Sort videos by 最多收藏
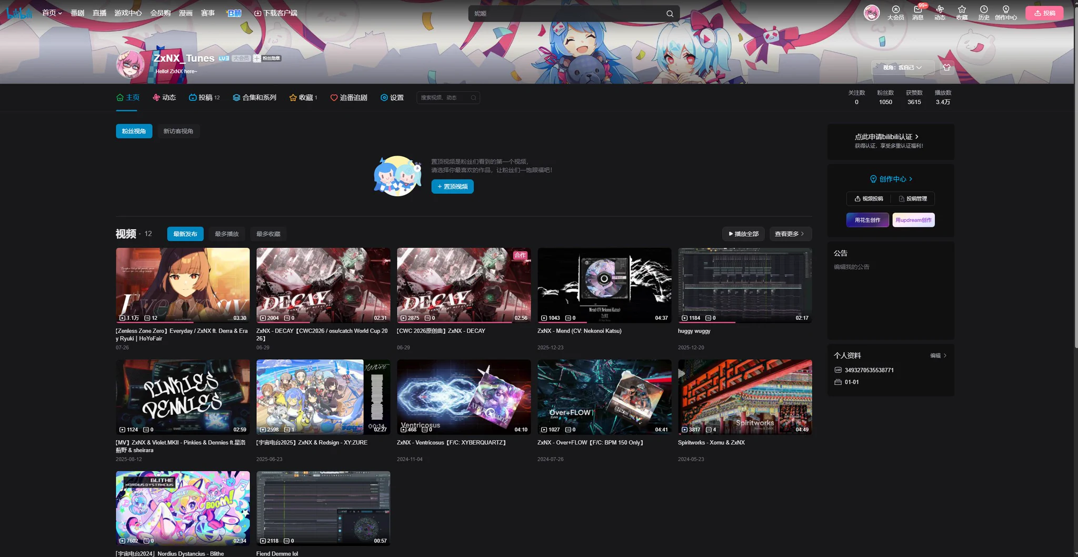The image size is (1078, 557). (x=268, y=234)
